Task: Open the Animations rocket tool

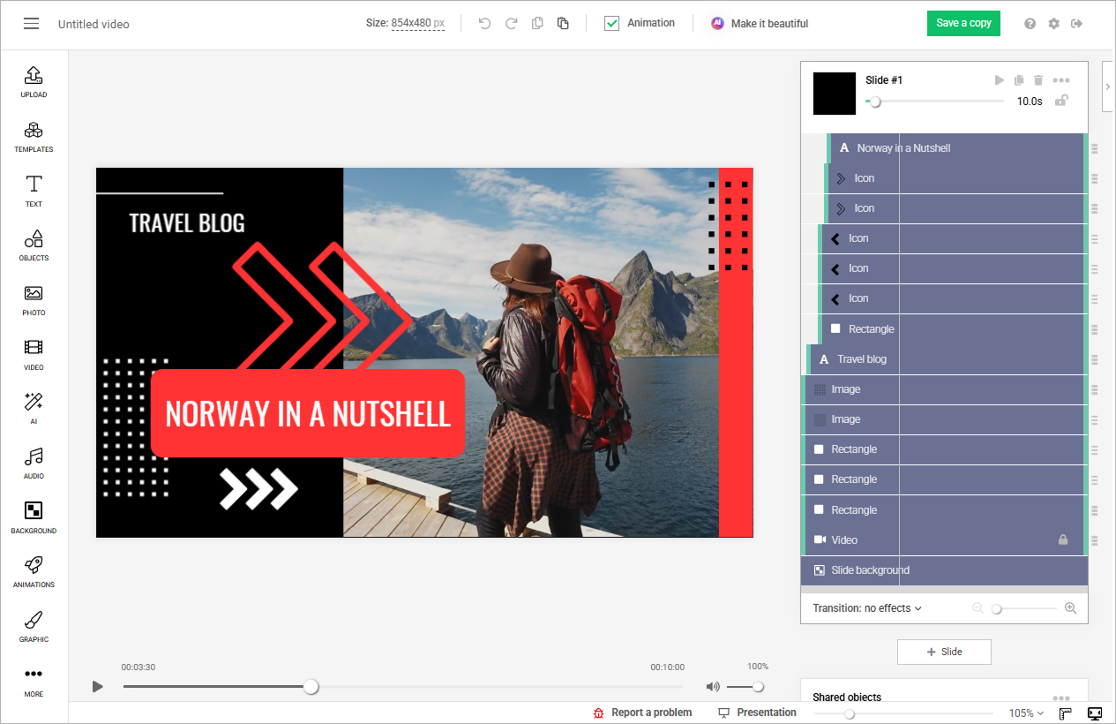Action: (x=34, y=571)
